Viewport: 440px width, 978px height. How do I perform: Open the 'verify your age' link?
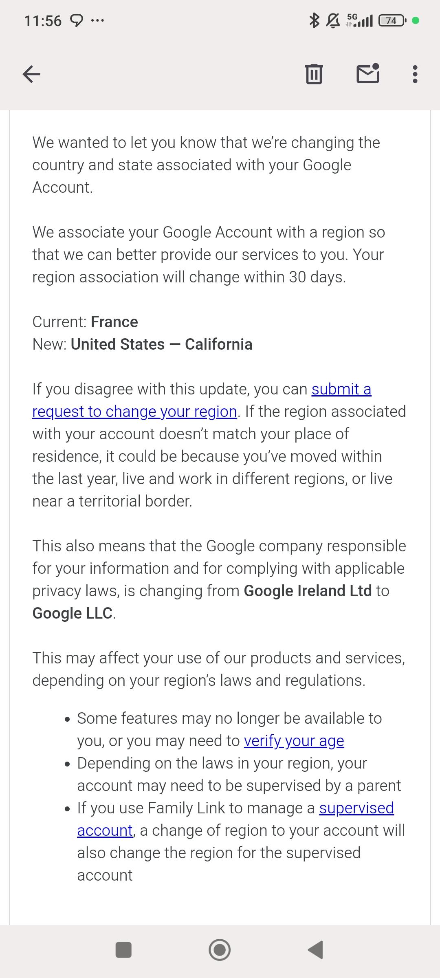click(294, 741)
